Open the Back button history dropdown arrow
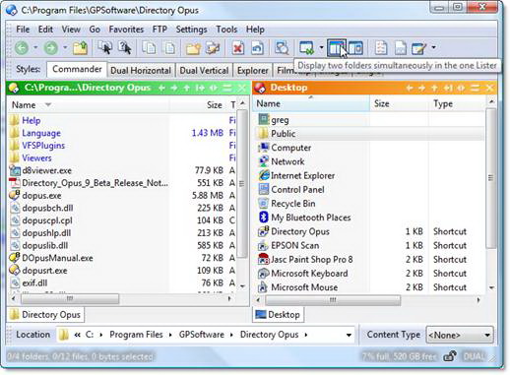Image resolution: width=510 pixels, height=375 pixels. click(35, 48)
